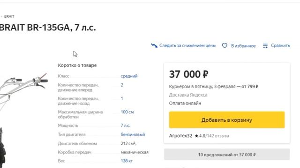Add product to cart with yellow button

click(227, 120)
